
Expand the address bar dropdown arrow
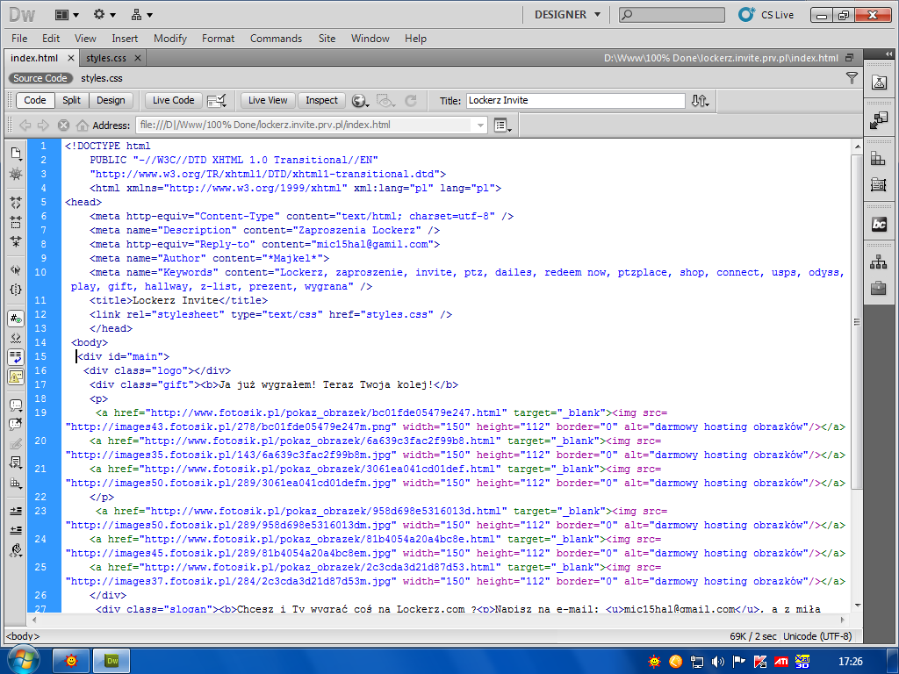[x=480, y=125]
